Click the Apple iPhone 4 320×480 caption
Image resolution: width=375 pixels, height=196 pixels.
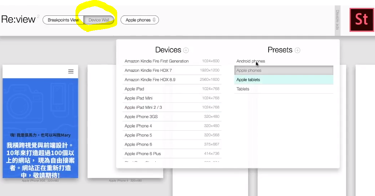(x=125, y=181)
